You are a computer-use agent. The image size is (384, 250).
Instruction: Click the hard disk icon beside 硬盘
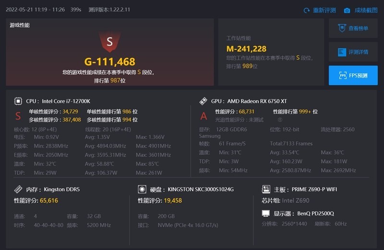[x=142, y=189]
